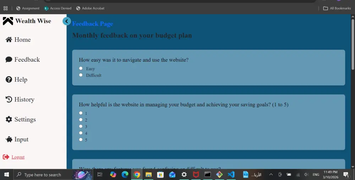Click the Settings gear icon in sidebar
The image size is (355, 180).
coord(9,119)
